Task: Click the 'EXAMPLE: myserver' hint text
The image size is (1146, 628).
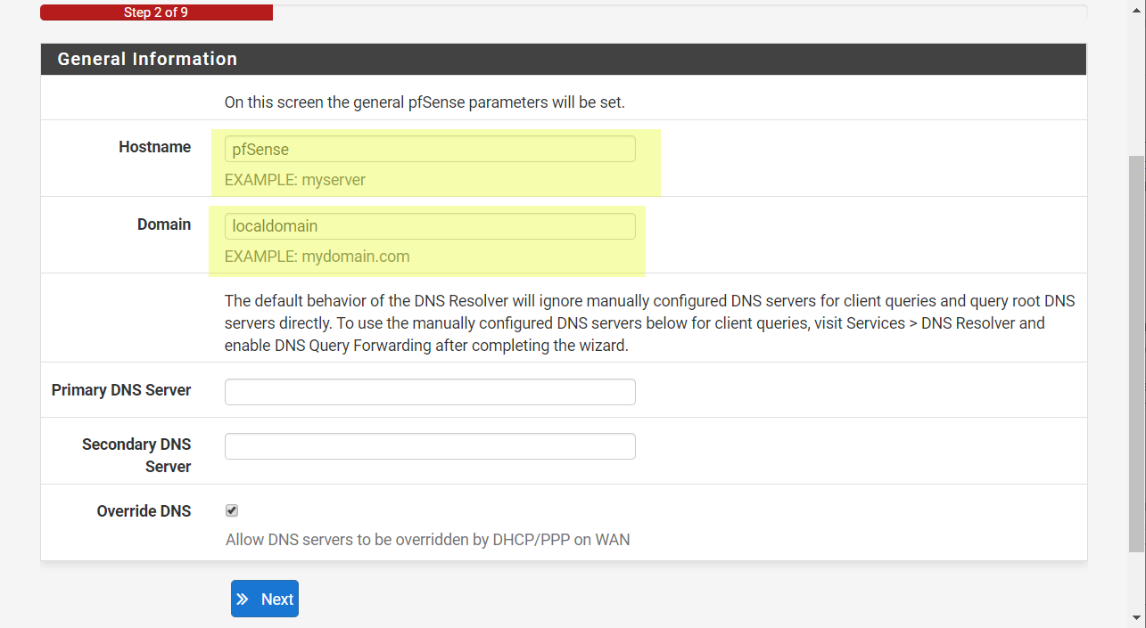Action: pos(295,180)
